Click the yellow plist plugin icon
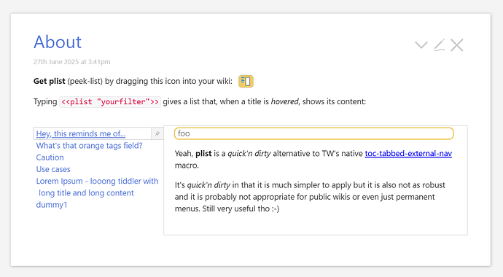The image size is (503, 277). click(x=246, y=81)
